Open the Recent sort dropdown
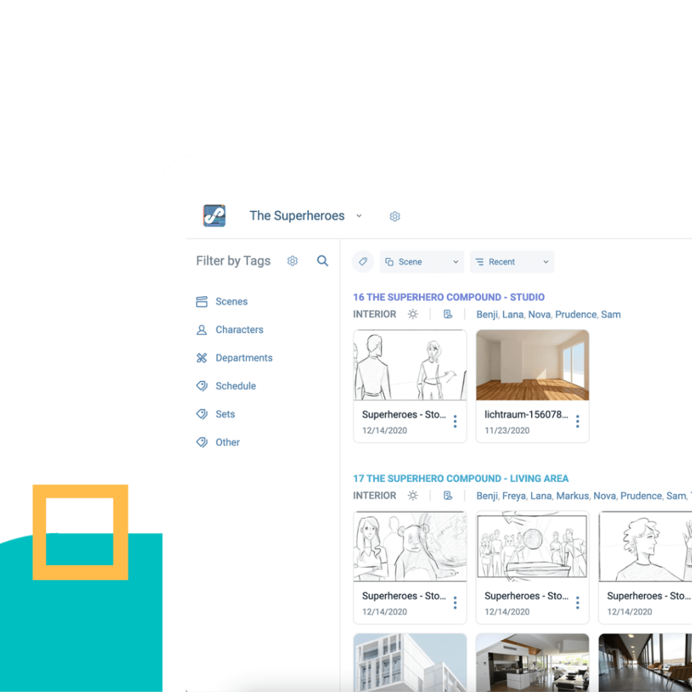 click(512, 262)
